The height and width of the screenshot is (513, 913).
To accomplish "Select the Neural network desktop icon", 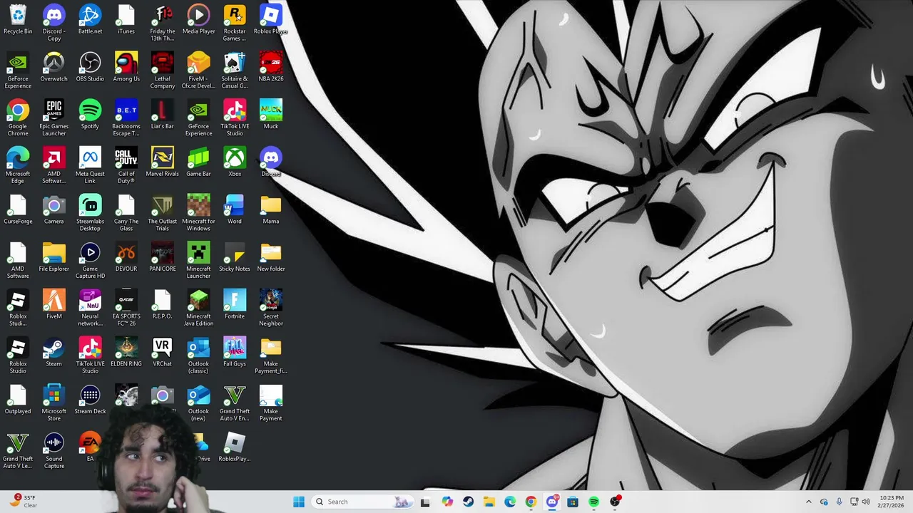I will click(90, 308).
